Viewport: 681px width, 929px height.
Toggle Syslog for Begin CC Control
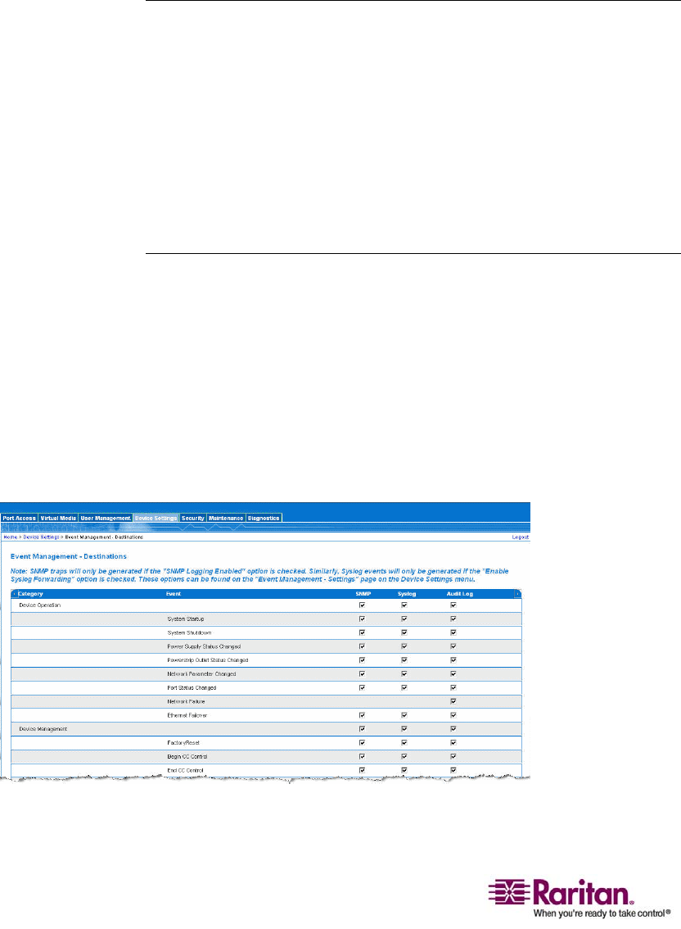[404, 756]
